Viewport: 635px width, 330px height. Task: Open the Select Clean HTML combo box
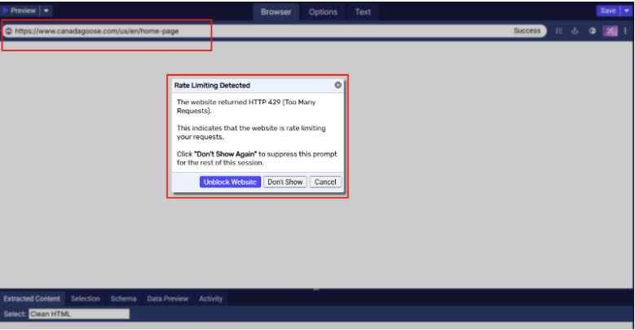pos(78,314)
